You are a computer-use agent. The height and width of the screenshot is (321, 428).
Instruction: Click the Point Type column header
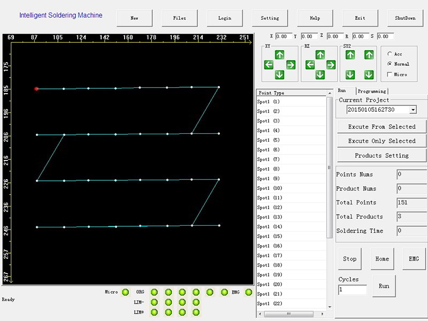[292, 93]
